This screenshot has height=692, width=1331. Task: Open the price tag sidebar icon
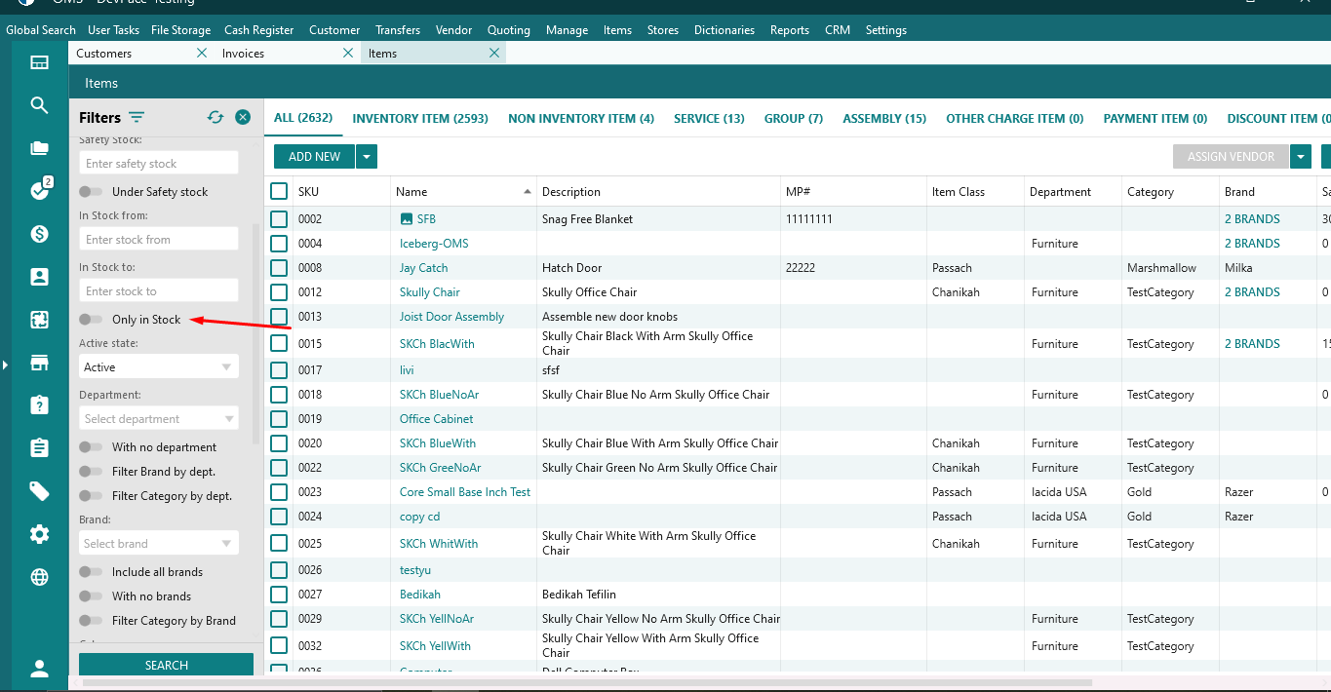(39, 491)
